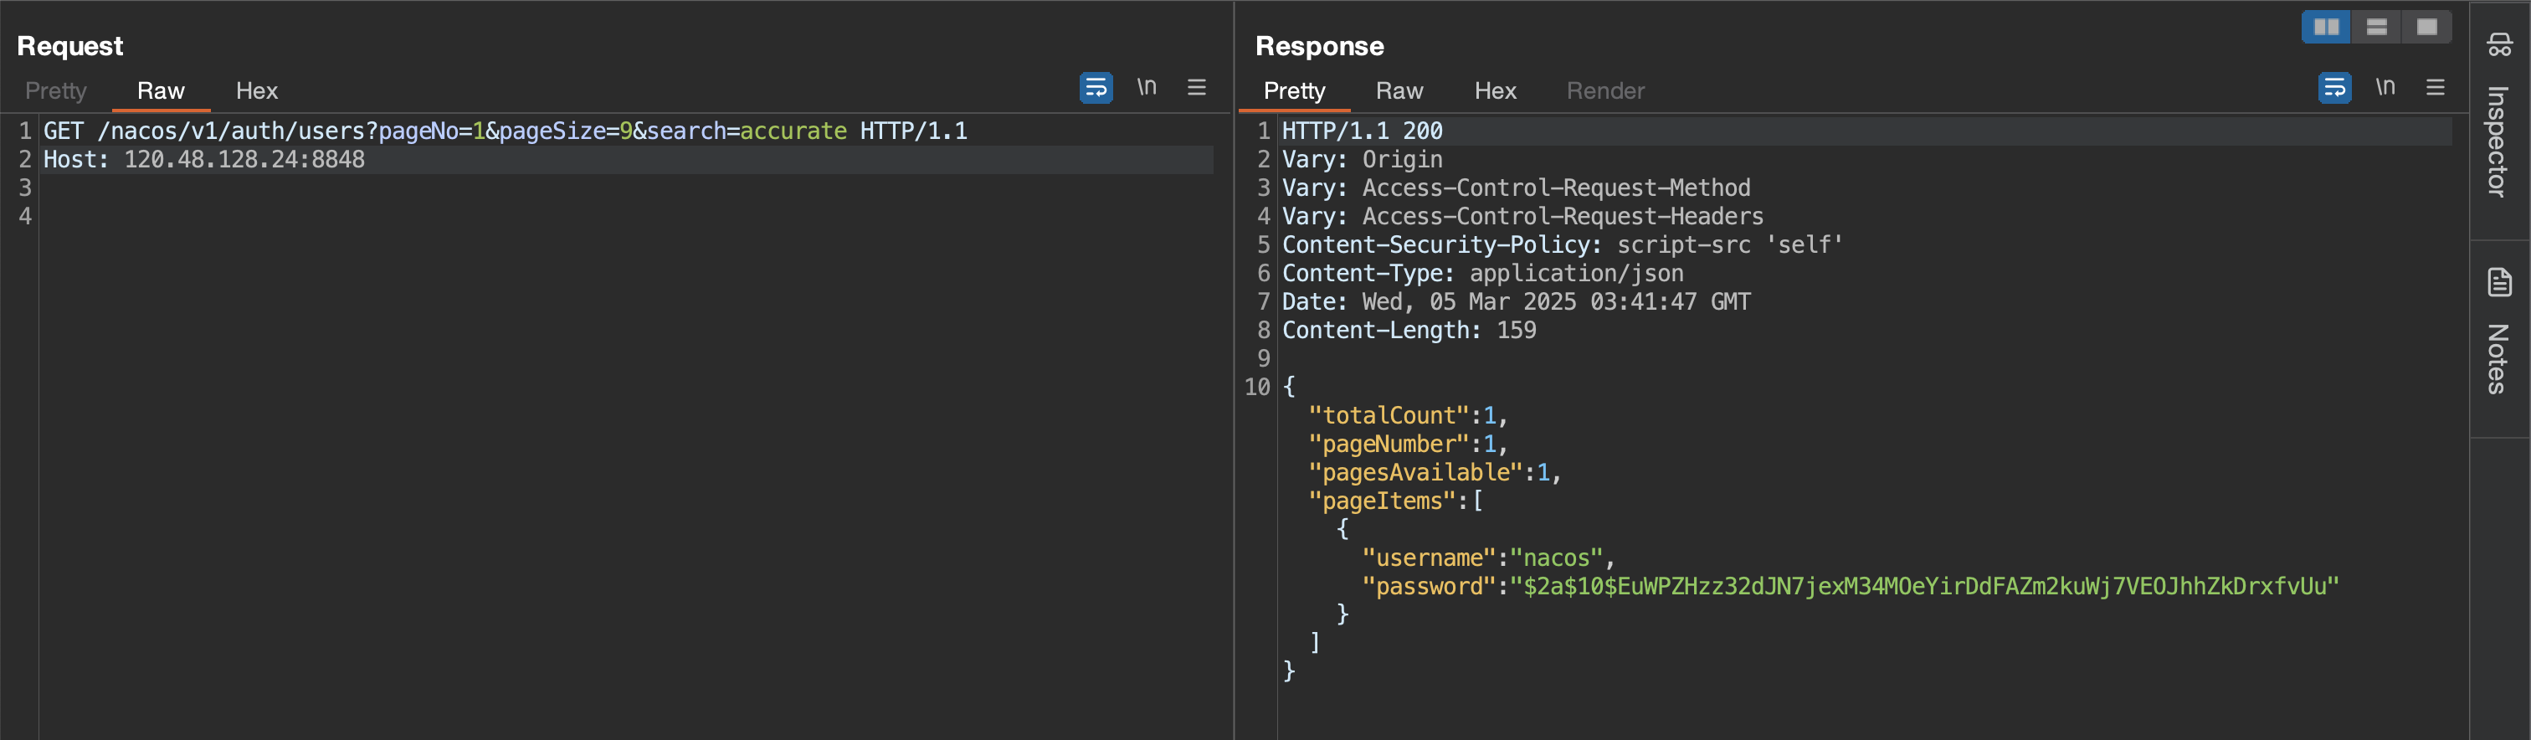Open the Response panel options menu
Viewport: 2531px width, 740px height.
pos(2436,87)
